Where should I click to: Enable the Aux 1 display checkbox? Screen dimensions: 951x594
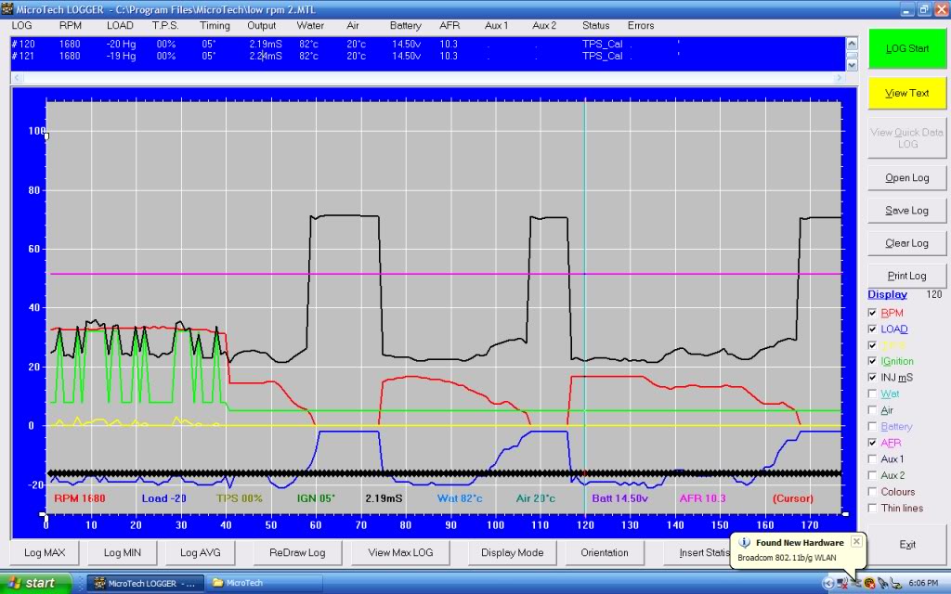872,459
